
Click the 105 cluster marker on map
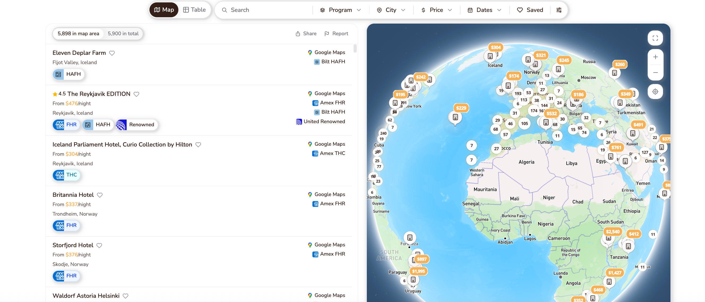525,124
